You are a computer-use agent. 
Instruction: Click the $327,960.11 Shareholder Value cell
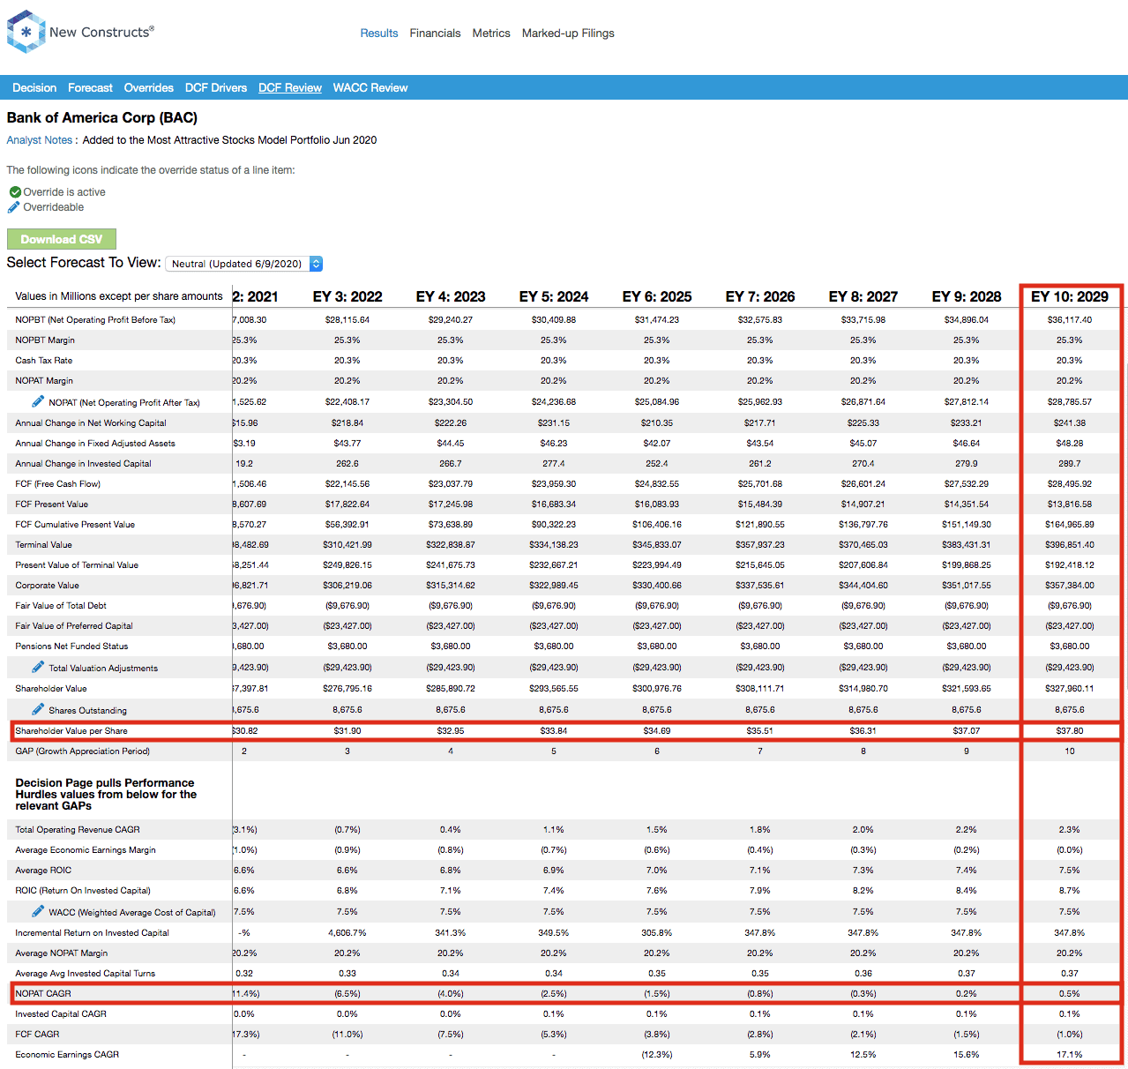coord(1070,689)
